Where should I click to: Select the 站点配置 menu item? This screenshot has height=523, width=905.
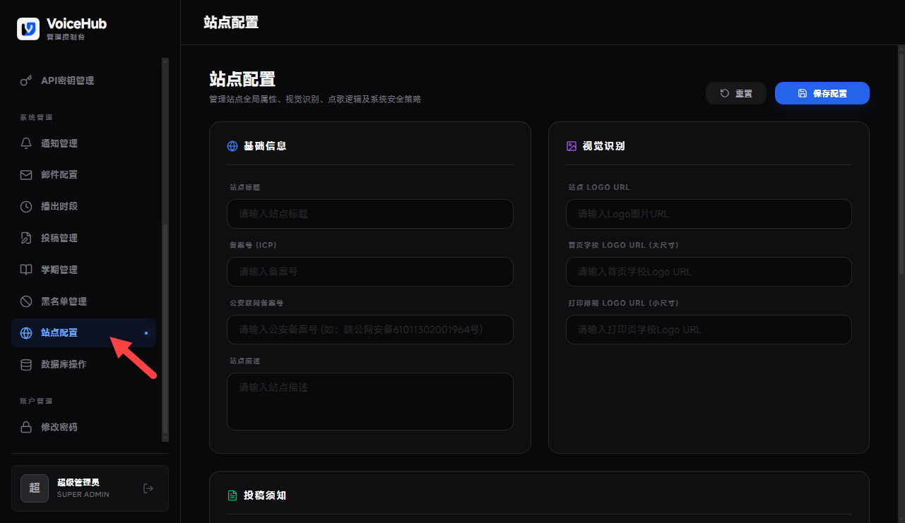tap(83, 333)
